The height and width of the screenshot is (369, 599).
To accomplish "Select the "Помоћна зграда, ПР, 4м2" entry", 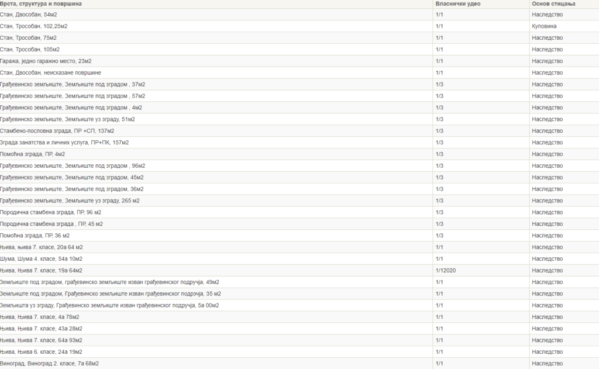I will pos(32,154).
